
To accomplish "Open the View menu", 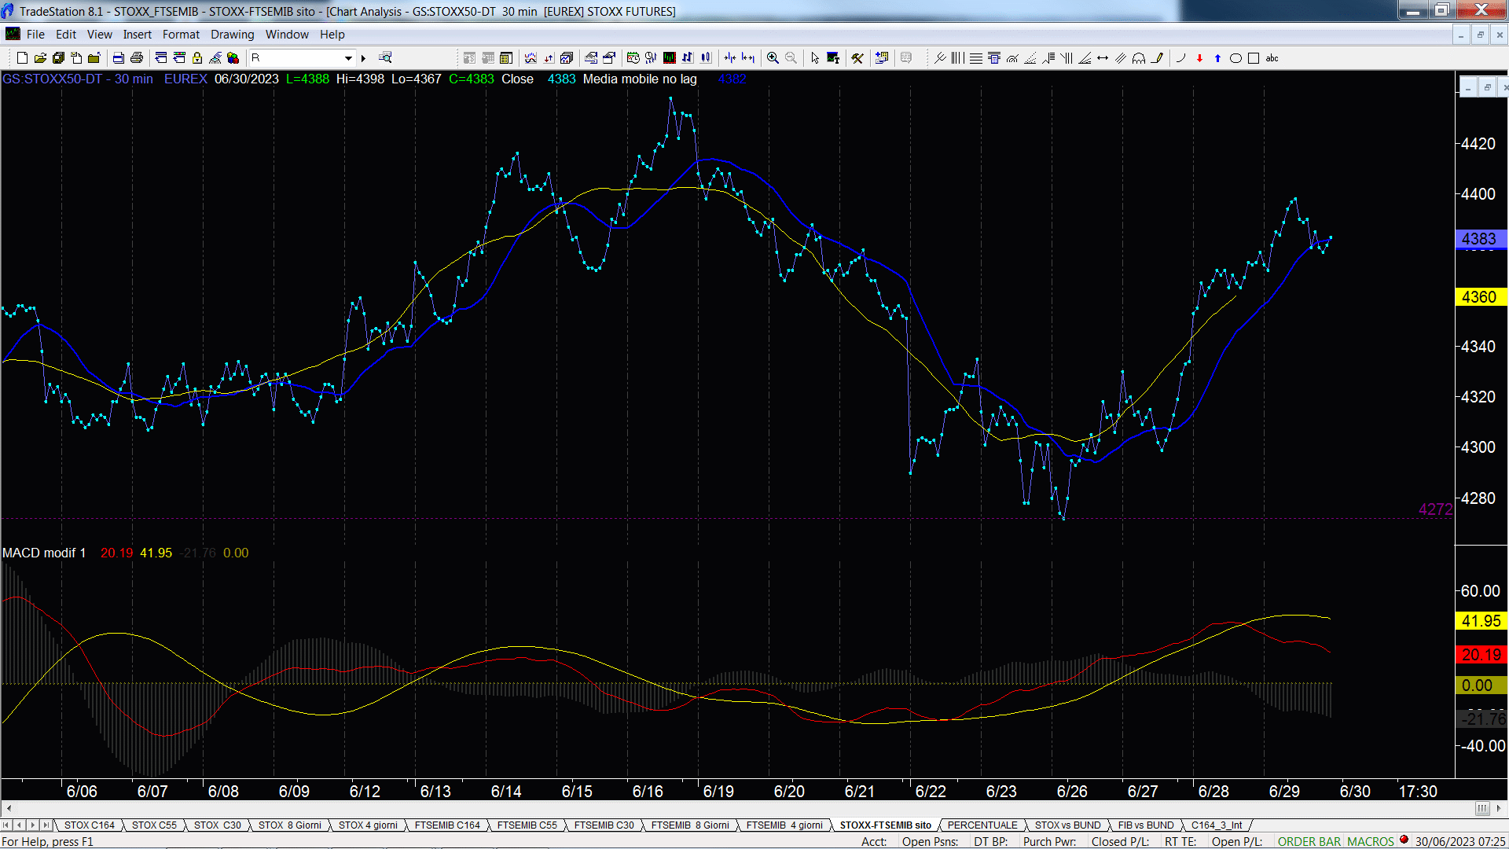I will click(100, 35).
